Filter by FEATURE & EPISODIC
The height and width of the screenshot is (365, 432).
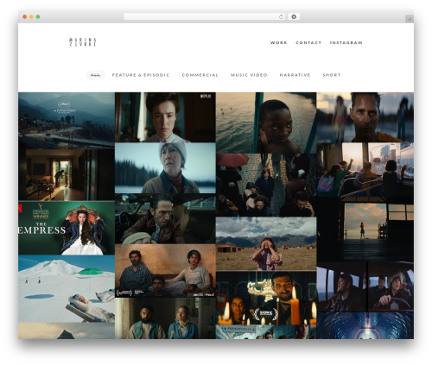(x=141, y=75)
